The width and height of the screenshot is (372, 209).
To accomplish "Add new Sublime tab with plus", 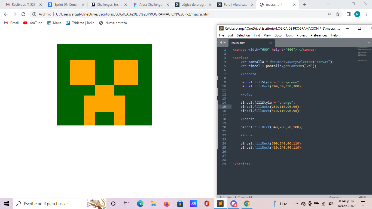I will pos(369,42).
